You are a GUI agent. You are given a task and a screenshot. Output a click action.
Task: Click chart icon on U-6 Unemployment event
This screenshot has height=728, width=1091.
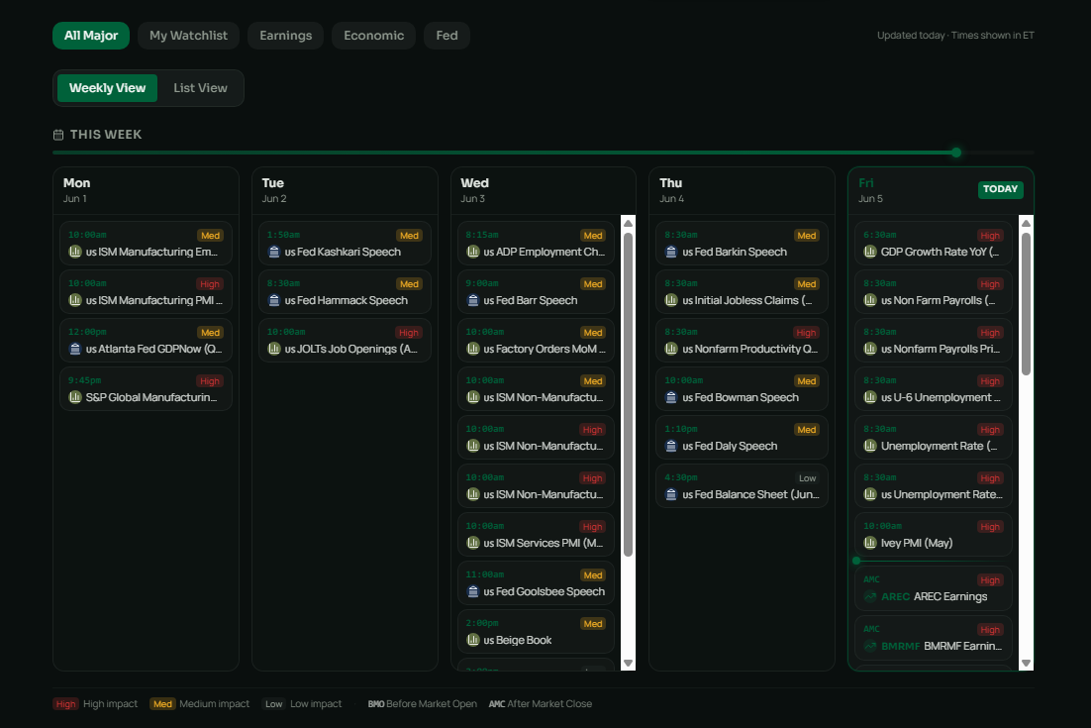[870, 397]
